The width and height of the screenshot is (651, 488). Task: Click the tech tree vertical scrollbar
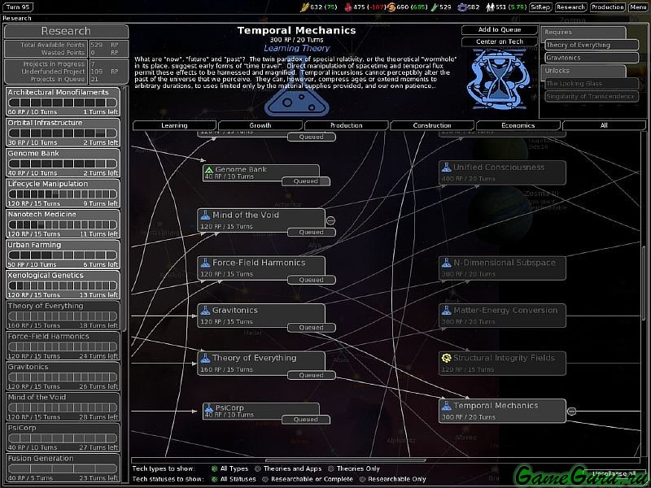point(644,282)
